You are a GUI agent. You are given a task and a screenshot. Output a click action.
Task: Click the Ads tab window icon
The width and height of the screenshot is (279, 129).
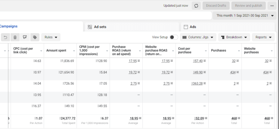click(x=186, y=27)
